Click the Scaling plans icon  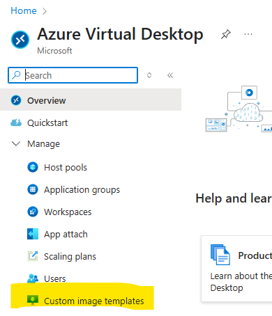[33, 256]
